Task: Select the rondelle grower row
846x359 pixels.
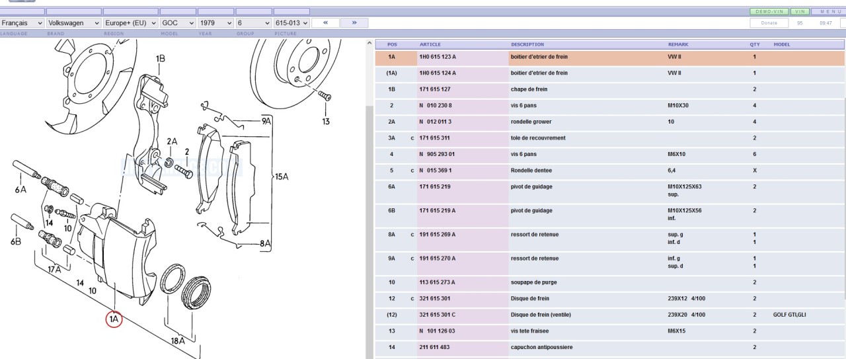Action: pos(609,122)
